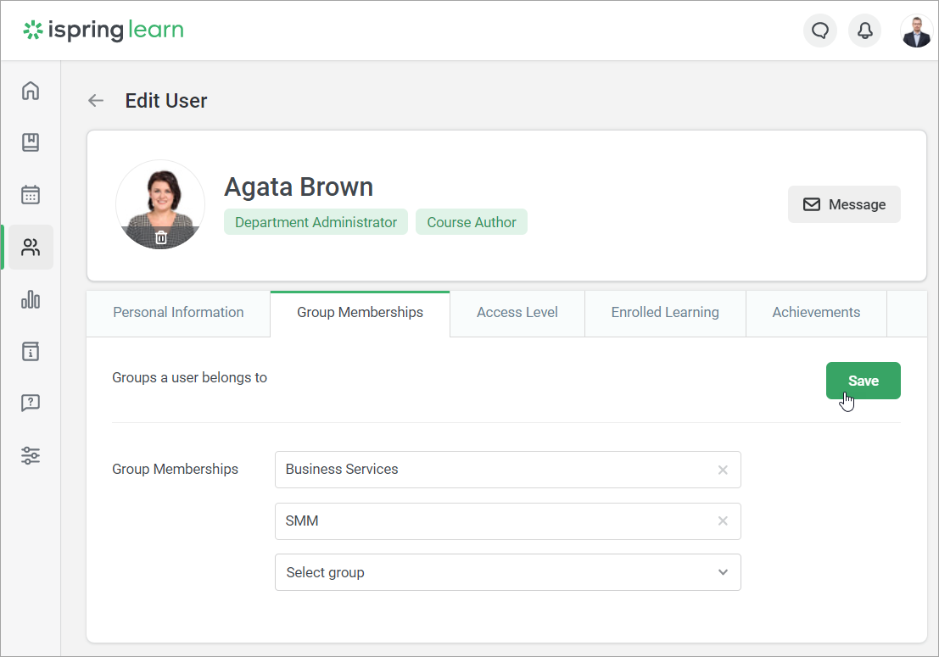Open the help question icon in sidebar
This screenshot has width=939, height=657.
click(x=31, y=404)
